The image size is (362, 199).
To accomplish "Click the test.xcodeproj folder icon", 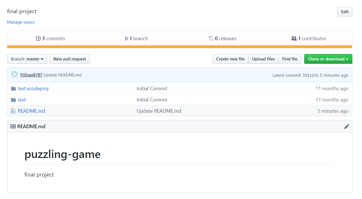I will 13,89.
